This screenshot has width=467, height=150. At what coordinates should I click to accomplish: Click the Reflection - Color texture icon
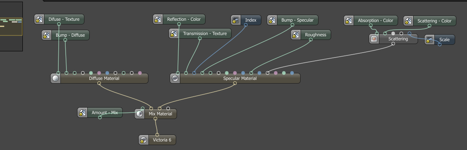158,19
